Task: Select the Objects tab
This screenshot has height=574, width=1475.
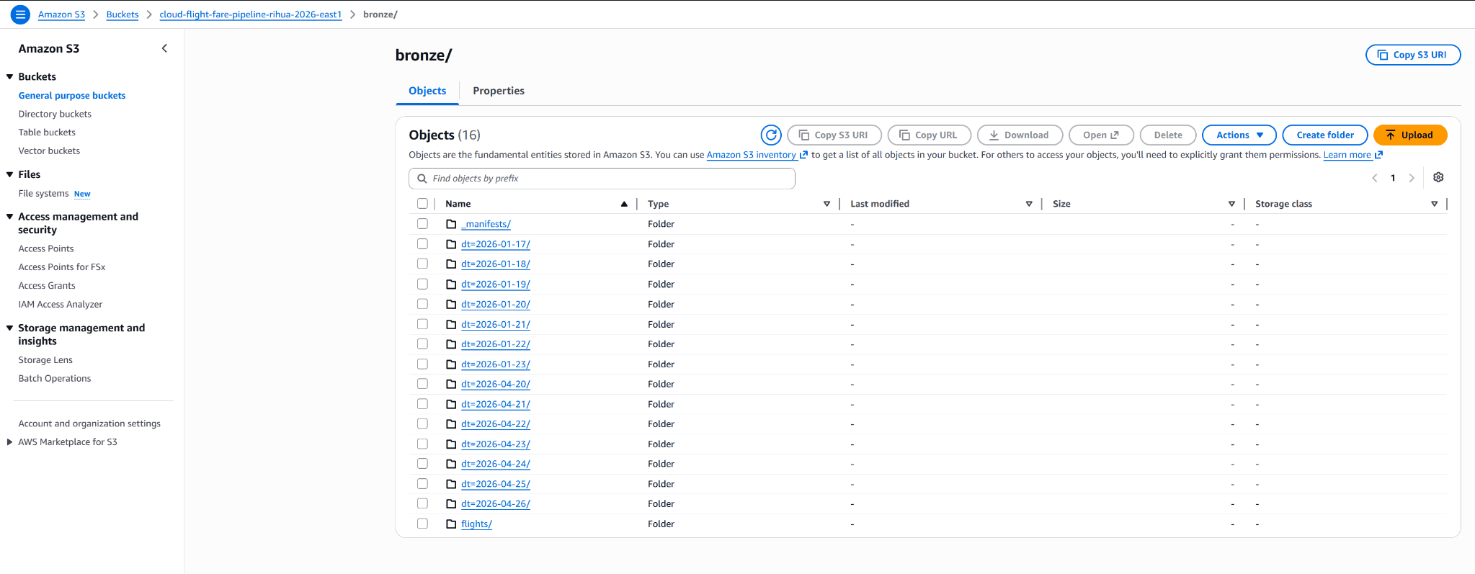Action: point(427,91)
